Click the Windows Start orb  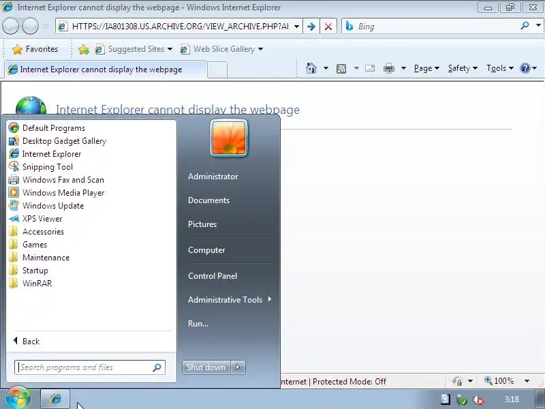18,397
